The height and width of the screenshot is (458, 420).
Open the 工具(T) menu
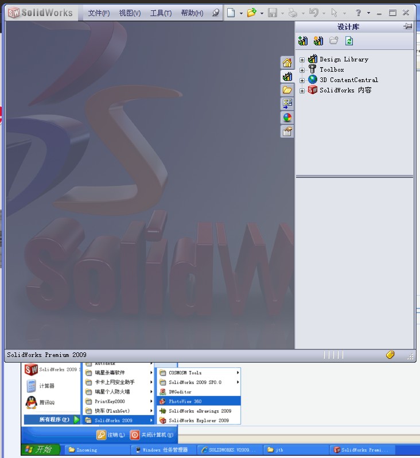tap(161, 13)
